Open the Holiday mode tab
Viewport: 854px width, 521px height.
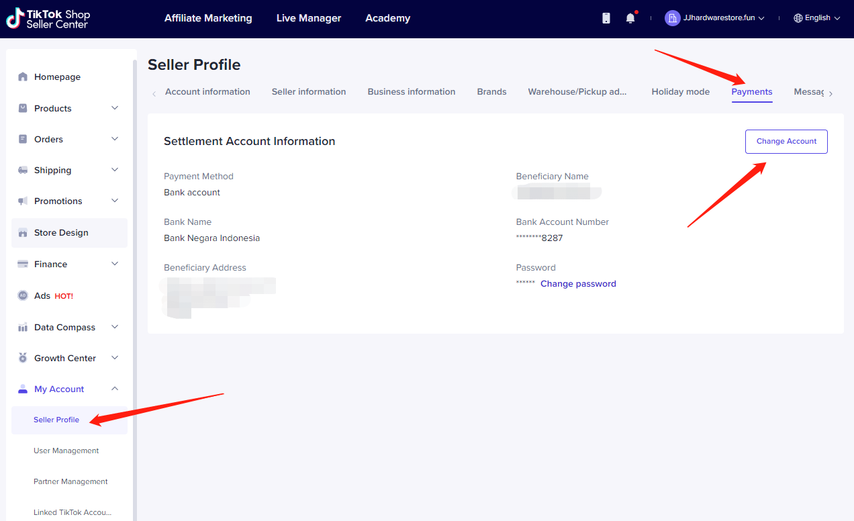(x=680, y=92)
